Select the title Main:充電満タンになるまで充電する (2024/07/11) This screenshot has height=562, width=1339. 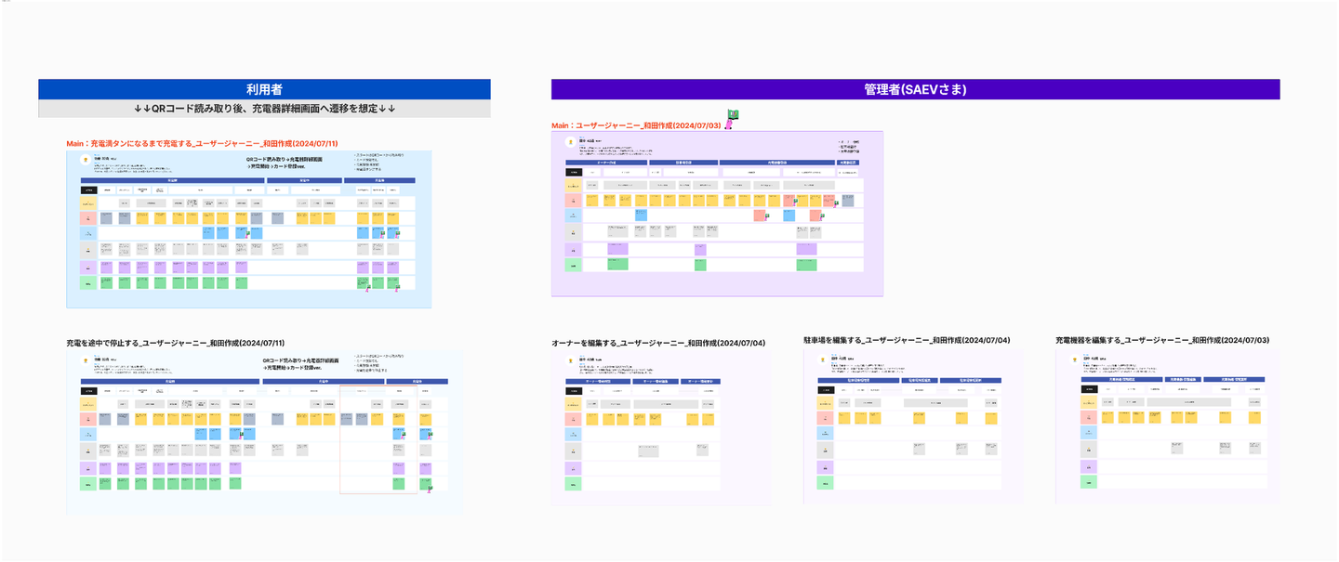pyautogui.click(x=203, y=144)
